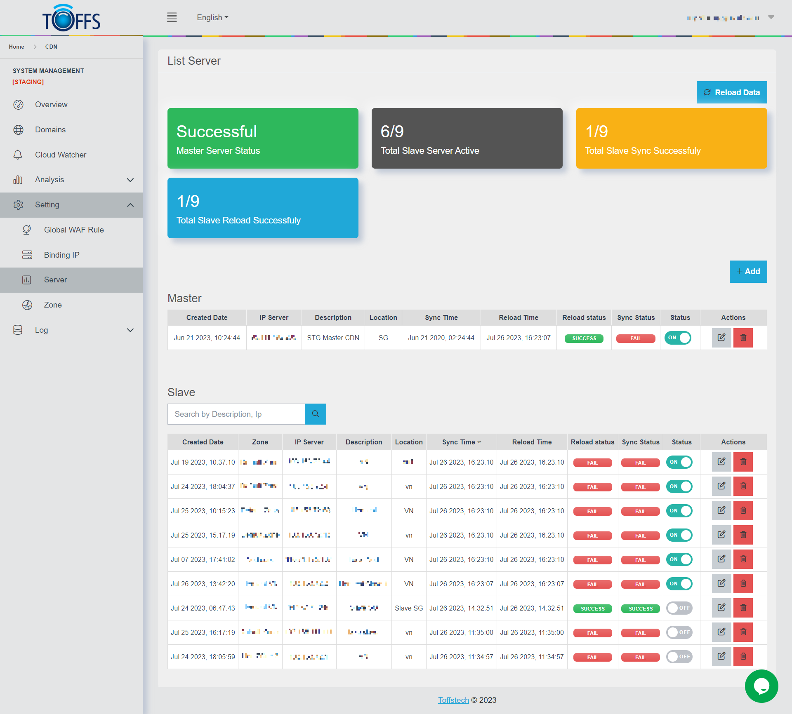Click the hamburger menu icon
792x714 pixels.
(x=172, y=17)
